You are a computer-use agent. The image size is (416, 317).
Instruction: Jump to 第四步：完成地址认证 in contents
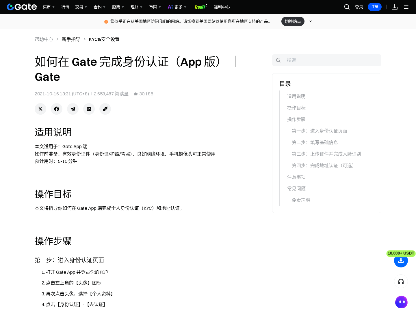point(323,165)
